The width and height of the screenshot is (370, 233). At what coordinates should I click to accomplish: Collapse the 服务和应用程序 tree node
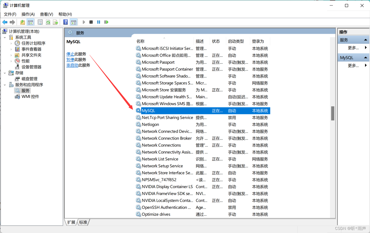(x=5, y=85)
